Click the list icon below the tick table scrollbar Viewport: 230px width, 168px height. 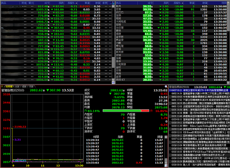[166, 166]
